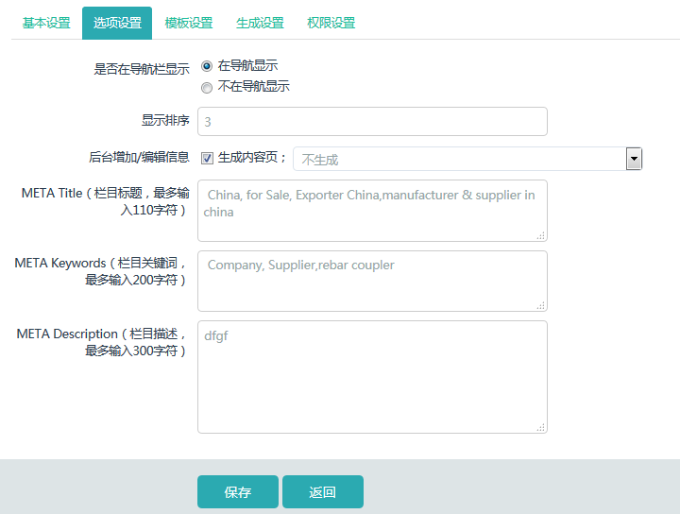The height and width of the screenshot is (514, 680).
Task: Click the 返回 button to go back
Action: point(323,492)
